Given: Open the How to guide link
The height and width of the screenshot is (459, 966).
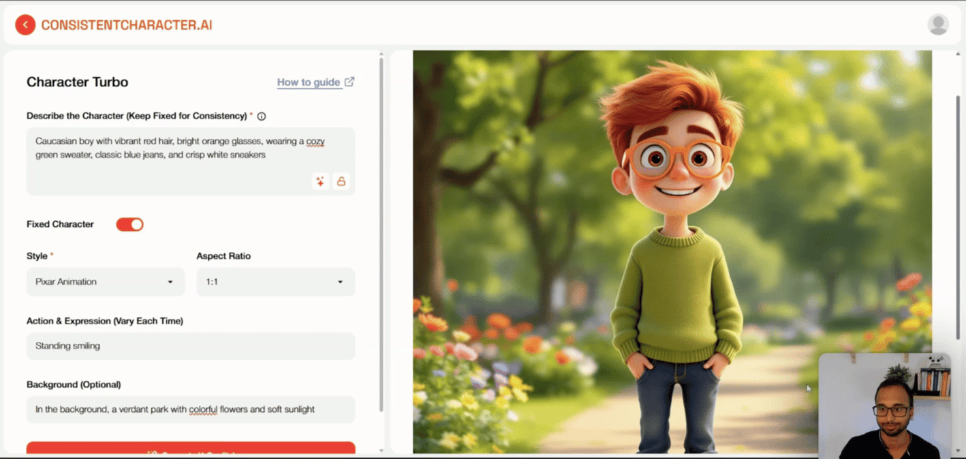Looking at the screenshot, I should 308,81.
